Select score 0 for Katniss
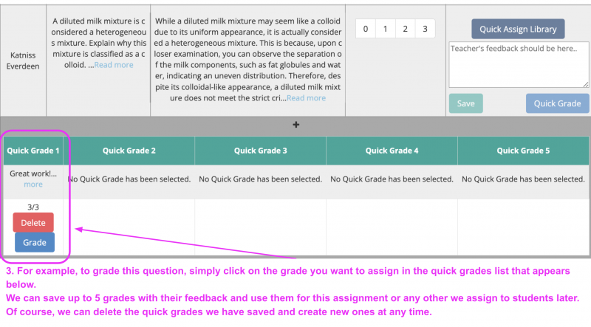The image size is (591, 327). pyautogui.click(x=366, y=30)
